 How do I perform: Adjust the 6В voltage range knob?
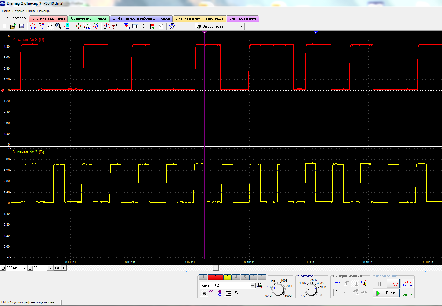(x=278, y=290)
